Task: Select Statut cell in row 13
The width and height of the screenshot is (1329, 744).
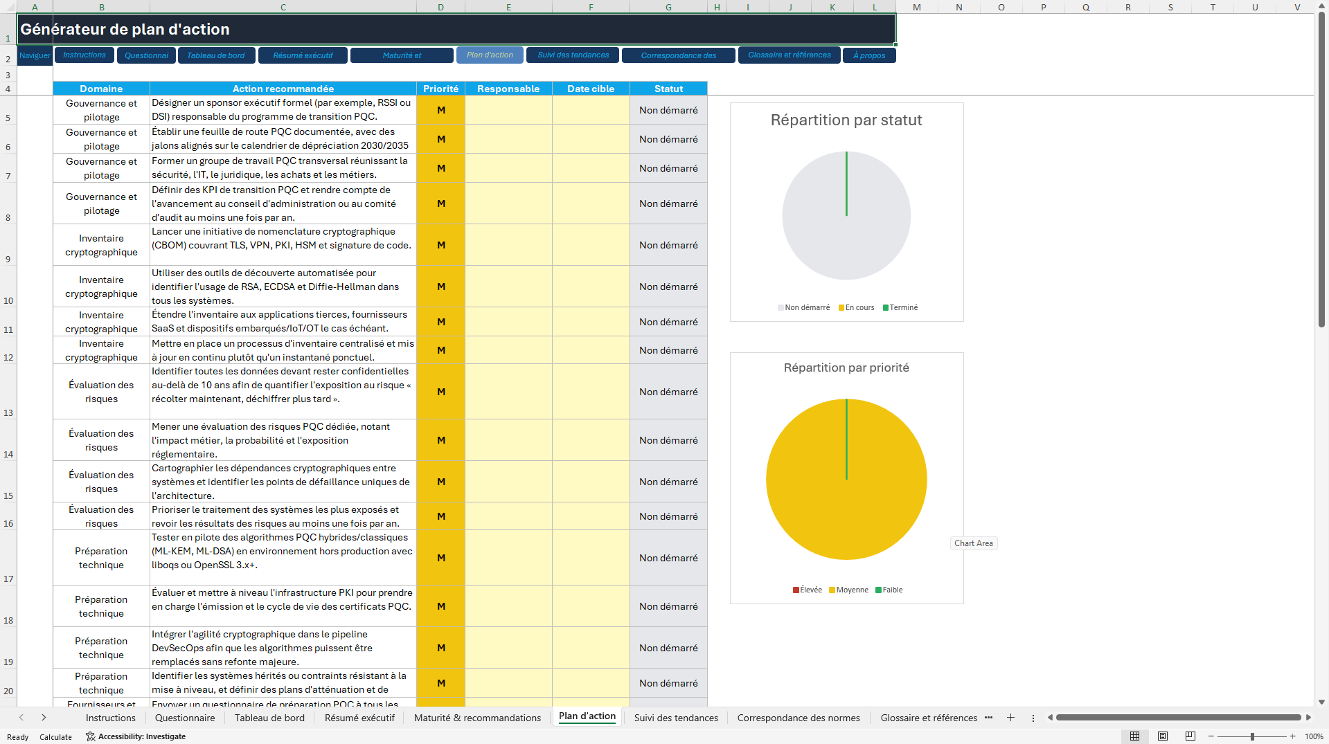Action: [x=668, y=392]
